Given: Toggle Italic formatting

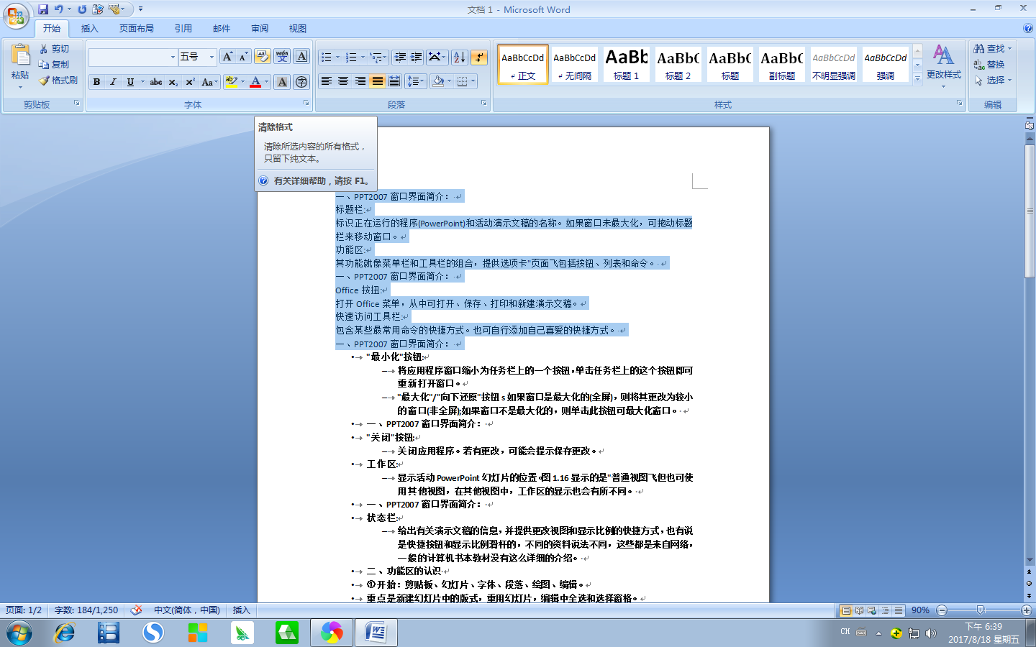Looking at the screenshot, I should 113,82.
